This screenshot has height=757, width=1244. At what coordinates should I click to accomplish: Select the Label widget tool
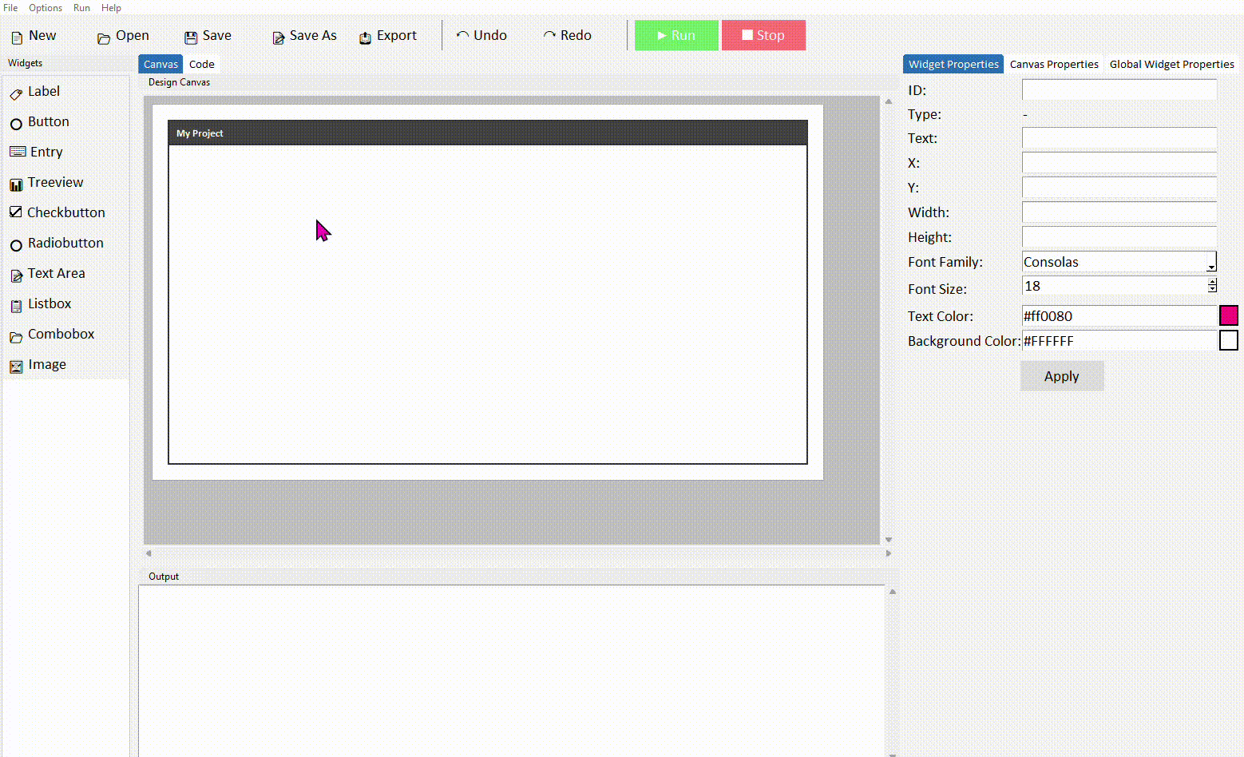pyautogui.click(x=44, y=91)
